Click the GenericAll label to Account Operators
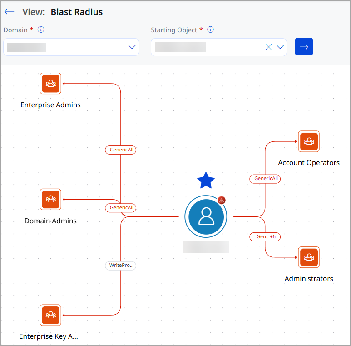The height and width of the screenshot is (346, 351). (265, 179)
